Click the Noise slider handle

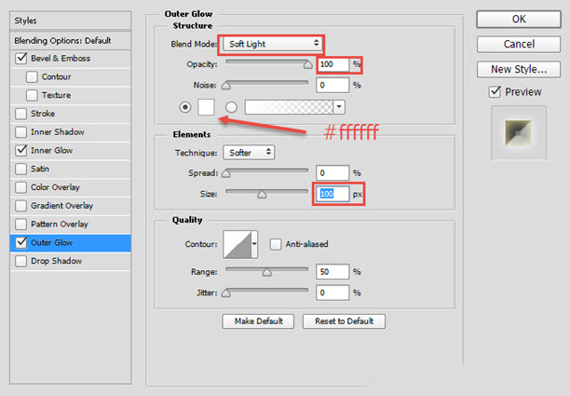tap(226, 86)
